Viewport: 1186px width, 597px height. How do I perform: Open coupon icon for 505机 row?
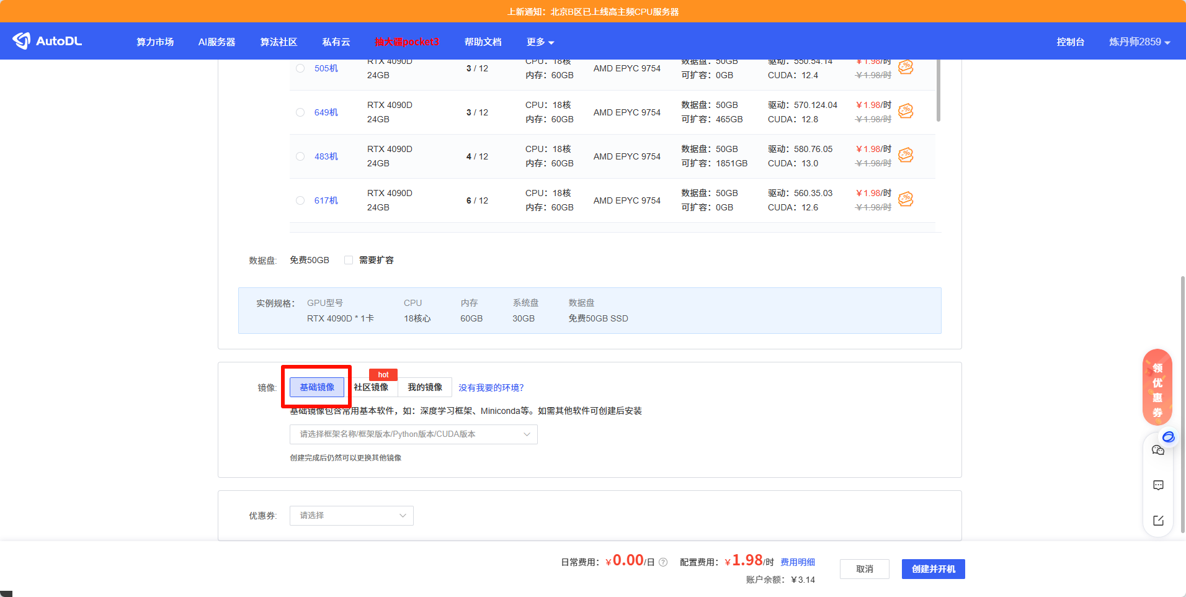[x=906, y=66]
